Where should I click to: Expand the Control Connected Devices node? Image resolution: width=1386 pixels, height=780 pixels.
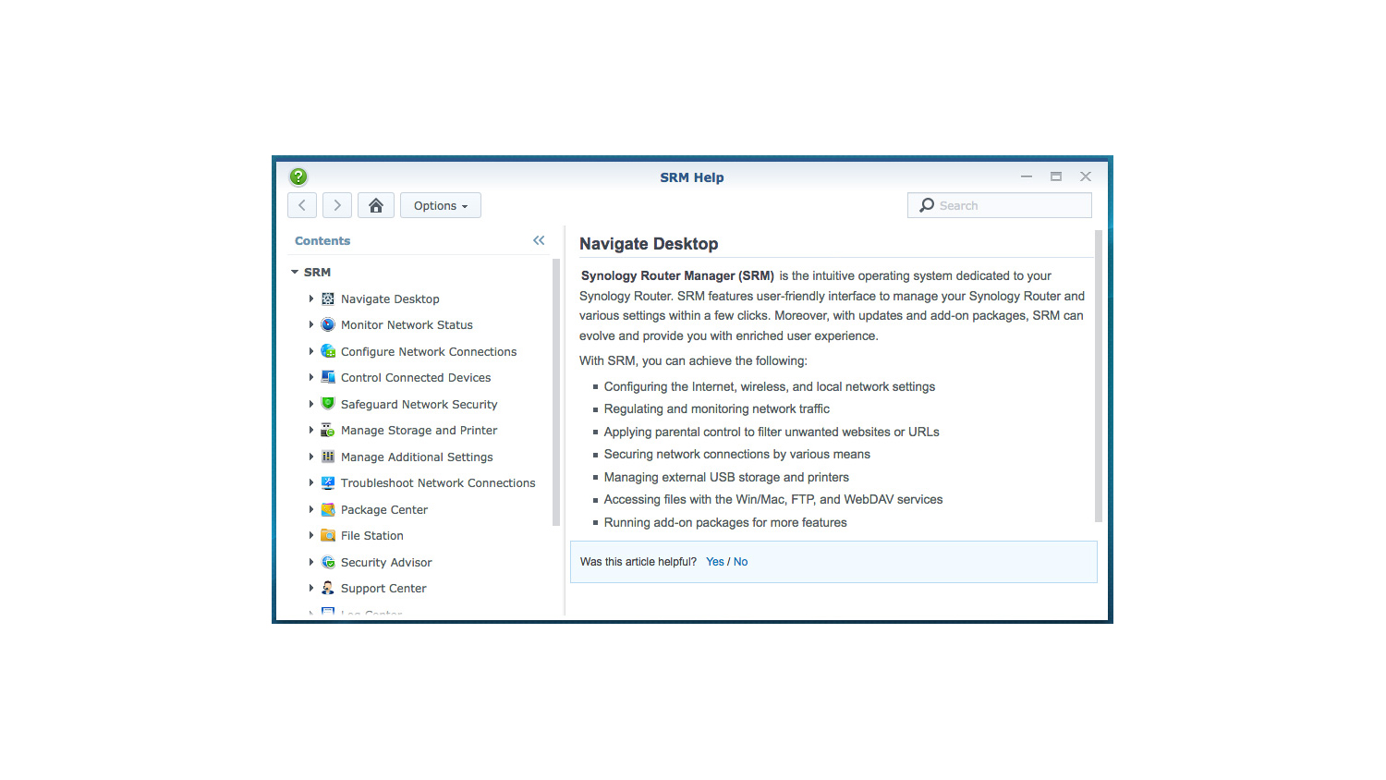pyautogui.click(x=311, y=377)
